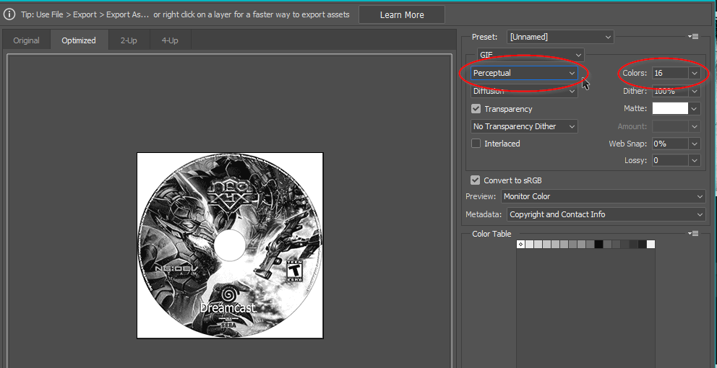The width and height of the screenshot is (717, 368).
Task: Select the first diamond-marked Color Table swatch
Action: pyautogui.click(x=520, y=245)
